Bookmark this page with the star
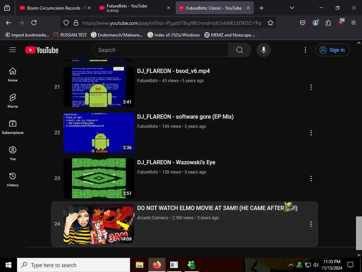The height and width of the screenshot is (272, 362). click(270, 23)
